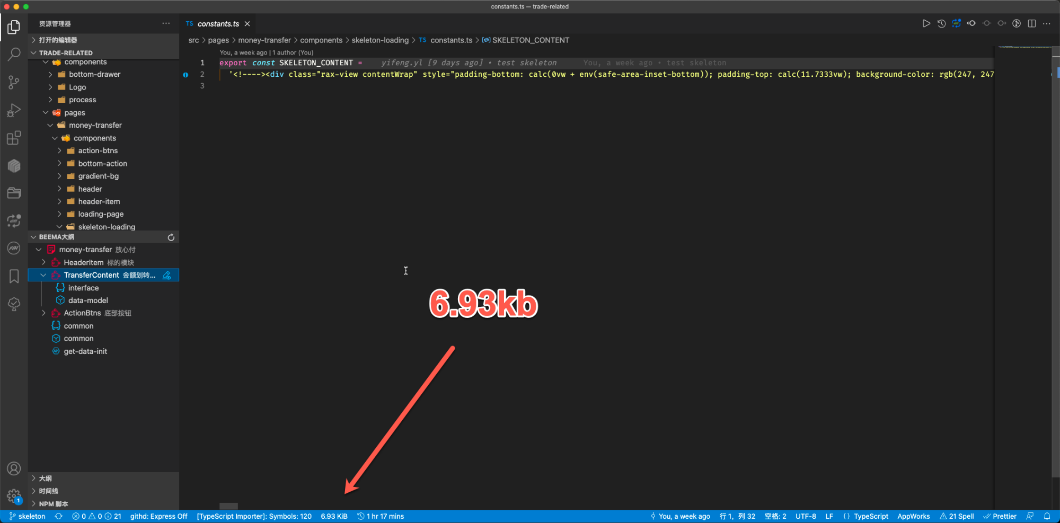Expand the 时间线 section
1060x523 pixels.
[103, 491]
